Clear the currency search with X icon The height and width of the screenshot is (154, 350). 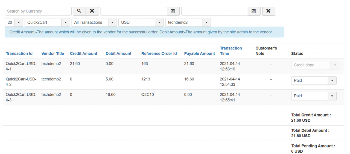(x=92, y=11)
